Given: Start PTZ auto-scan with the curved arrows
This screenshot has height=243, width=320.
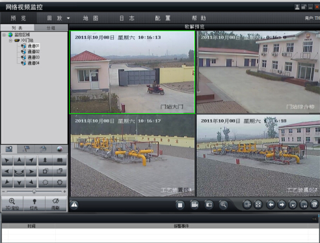Looking at the screenshot, I should pyautogui.click(x=20, y=172).
